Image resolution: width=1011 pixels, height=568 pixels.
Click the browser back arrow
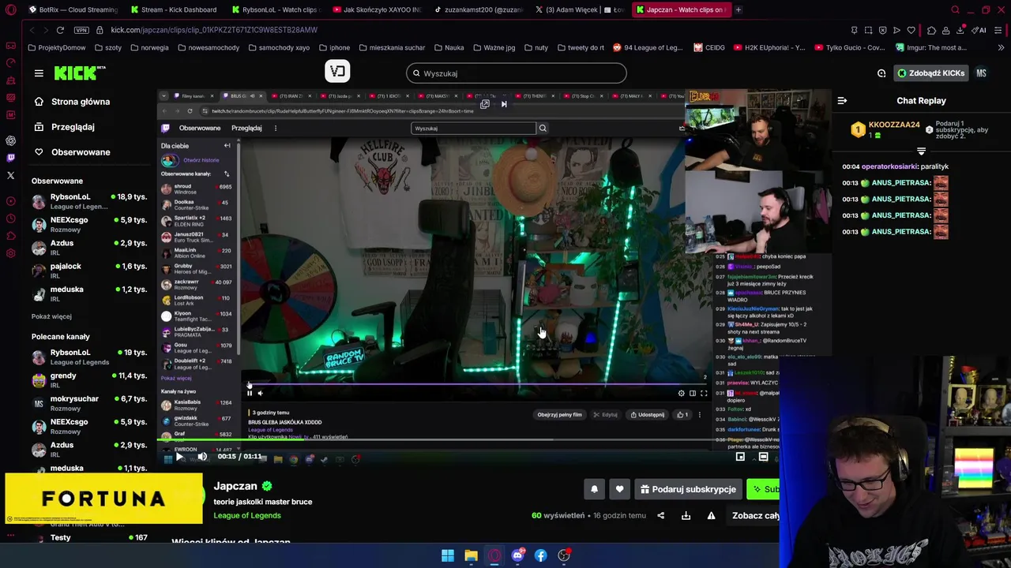[x=32, y=30]
